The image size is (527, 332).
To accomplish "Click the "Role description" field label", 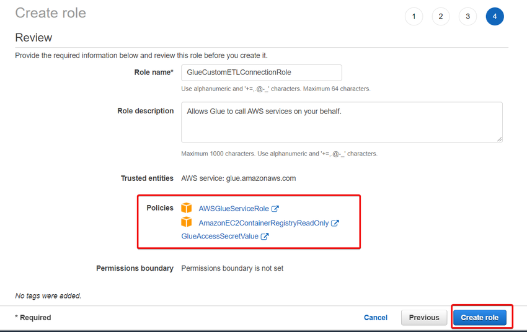I will 146,111.
